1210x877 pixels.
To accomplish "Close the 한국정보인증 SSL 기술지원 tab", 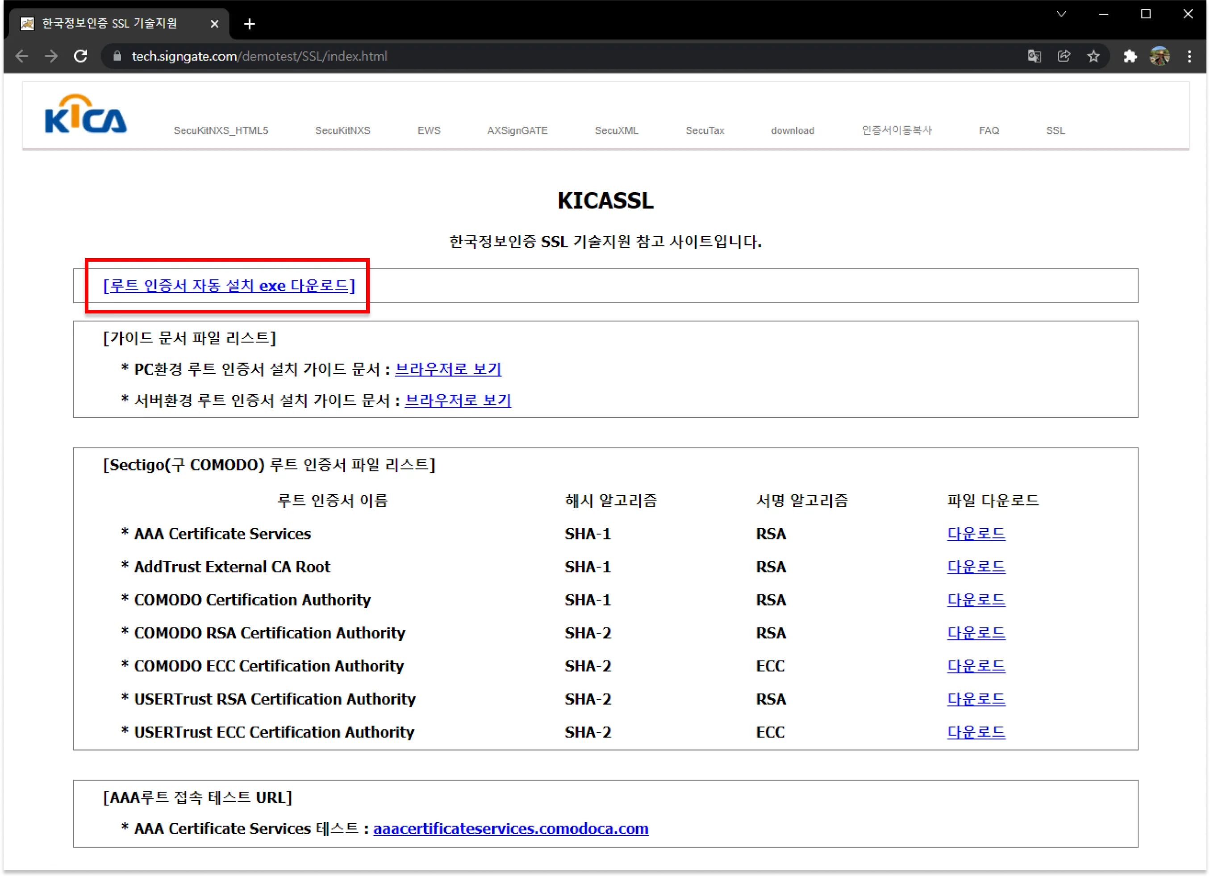I will tap(214, 24).
